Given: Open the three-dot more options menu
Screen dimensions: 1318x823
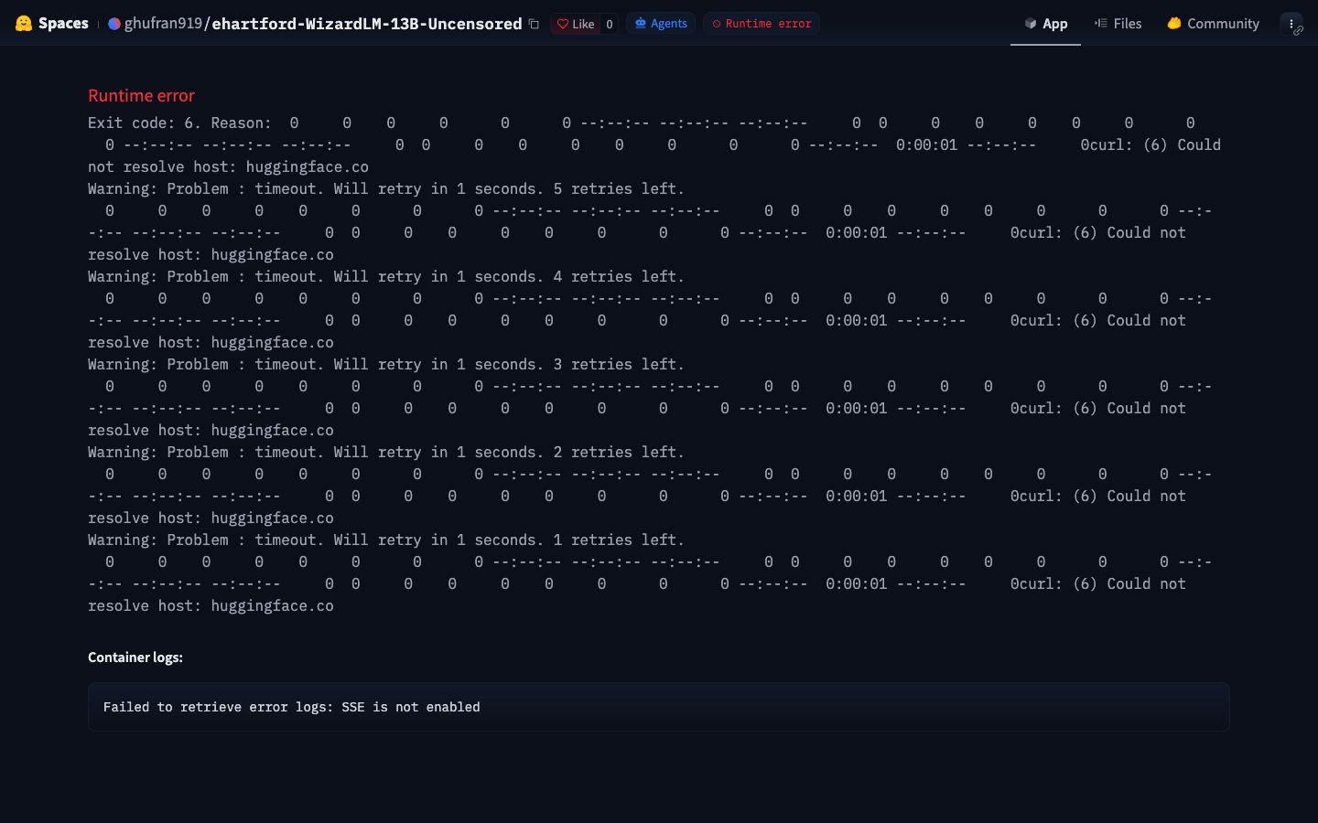Looking at the screenshot, I should pyautogui.click(x=1291, y=24).
